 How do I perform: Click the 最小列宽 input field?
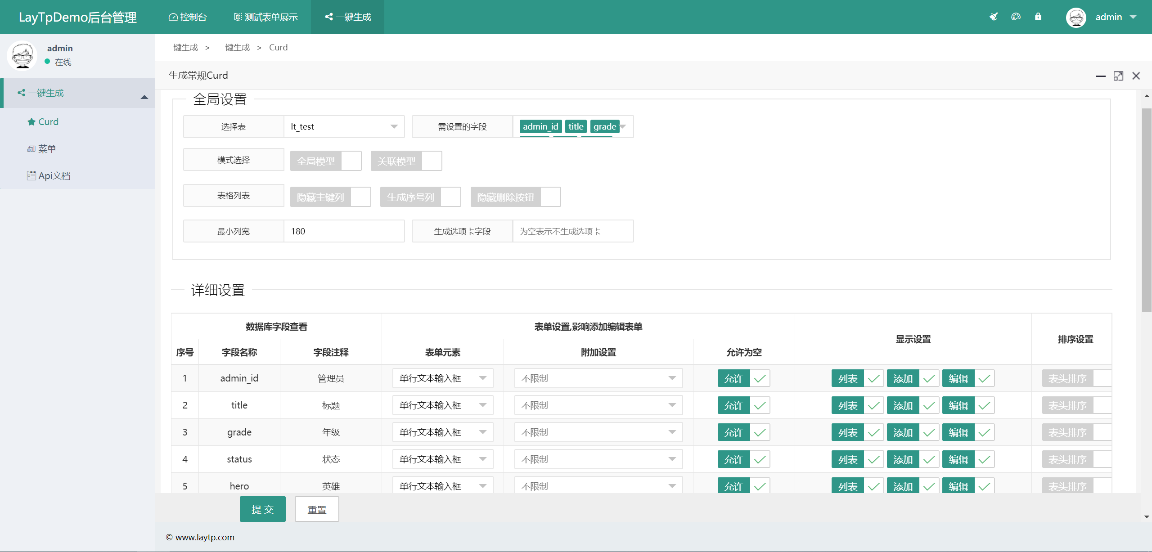[344, 231]
